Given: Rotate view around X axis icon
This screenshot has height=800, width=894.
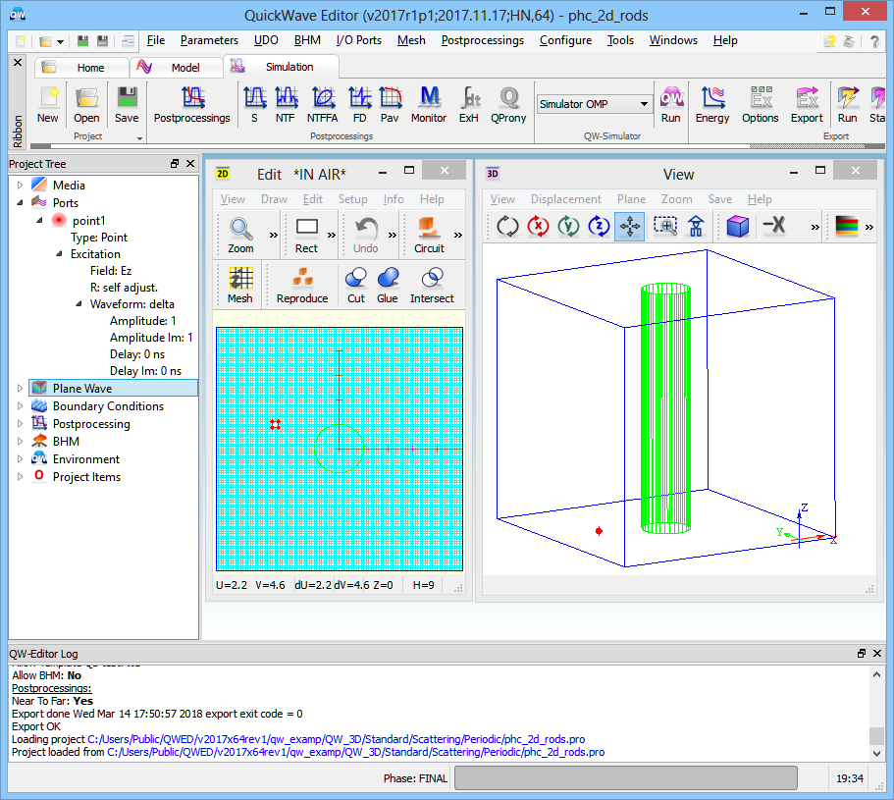Looking at the screenshot, I should tap(538, 226).
